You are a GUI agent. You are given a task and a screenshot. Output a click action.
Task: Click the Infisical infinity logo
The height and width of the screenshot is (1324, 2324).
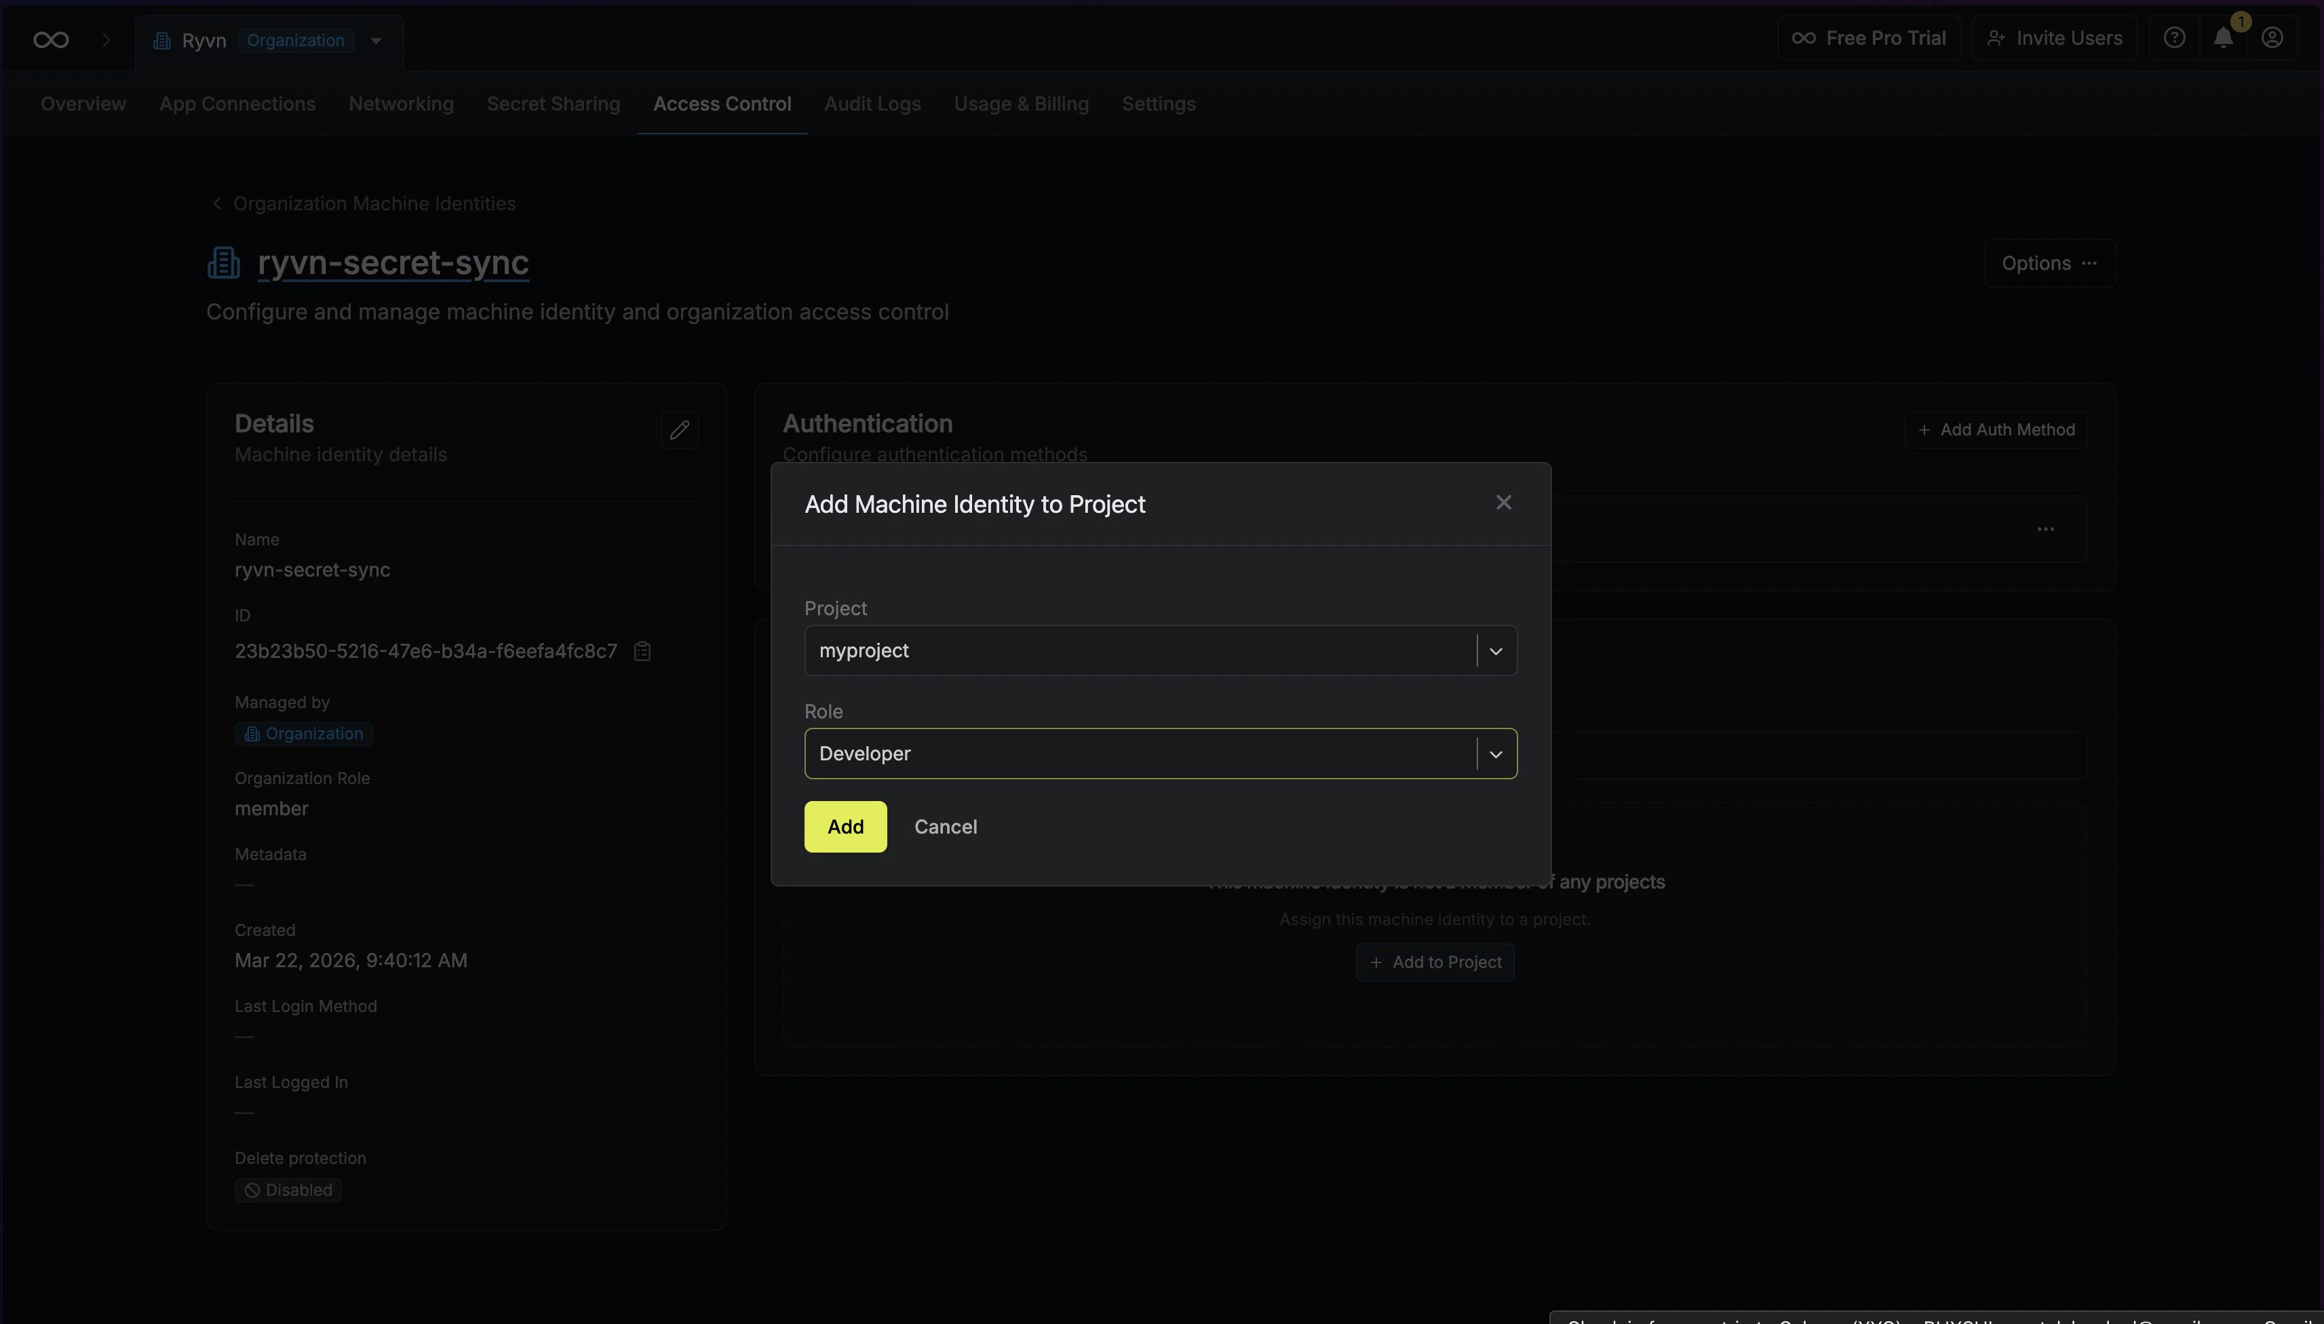pos(50,39)
